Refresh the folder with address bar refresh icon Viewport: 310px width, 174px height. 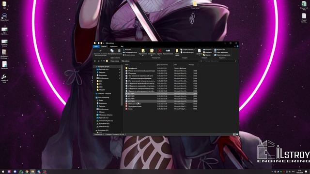coord(201,61)
